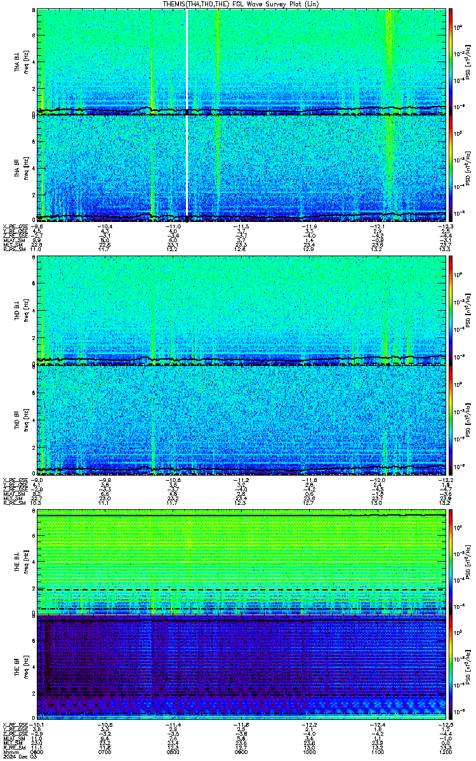This screenshot has height=761, width=476.
Task: Click the PSD [nT²/Hz] label beside THE B|| colorbar
Action: [467, 668]
